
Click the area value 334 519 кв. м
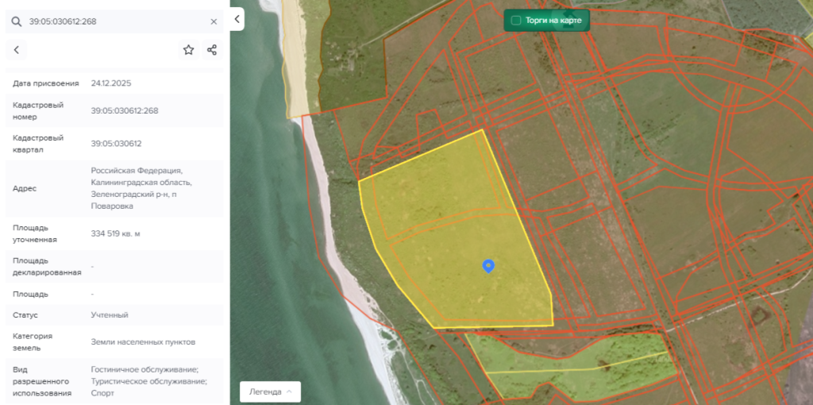[x=115, y=233]
